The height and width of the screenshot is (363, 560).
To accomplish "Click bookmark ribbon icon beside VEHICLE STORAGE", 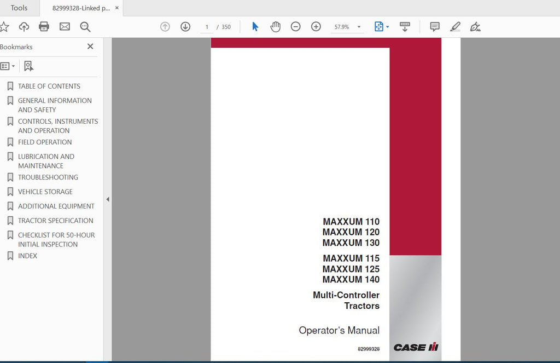I will pyautogui.click(x=10, y=192).
